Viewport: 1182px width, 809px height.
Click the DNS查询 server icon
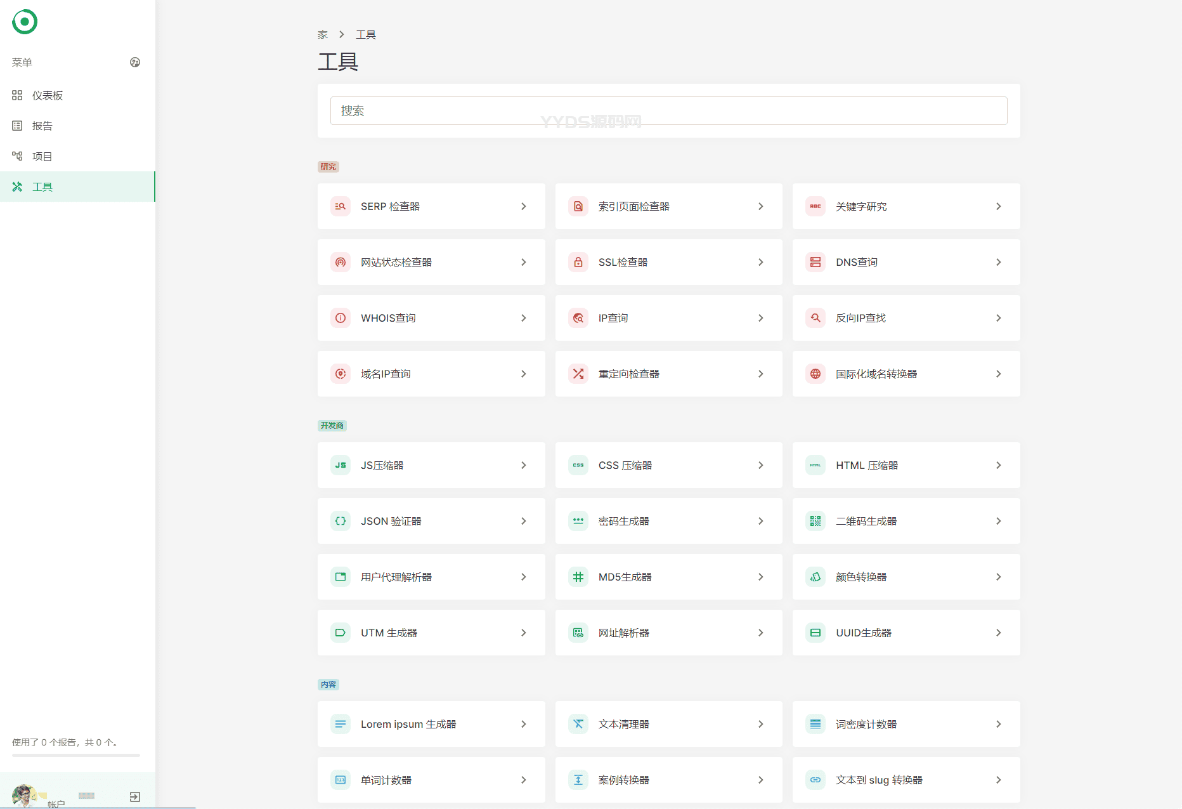click(x=815, y=262)
